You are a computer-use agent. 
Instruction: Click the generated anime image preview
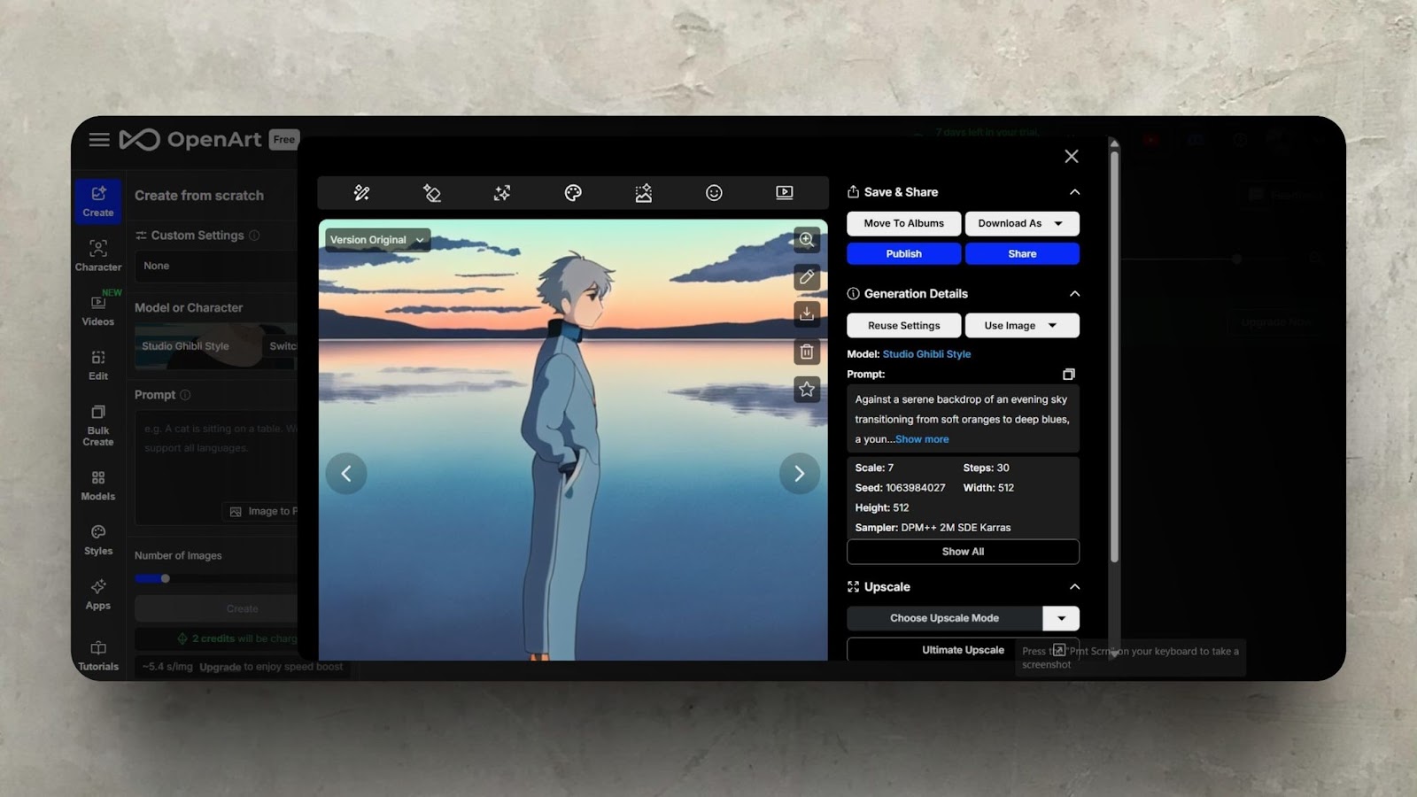573,440
